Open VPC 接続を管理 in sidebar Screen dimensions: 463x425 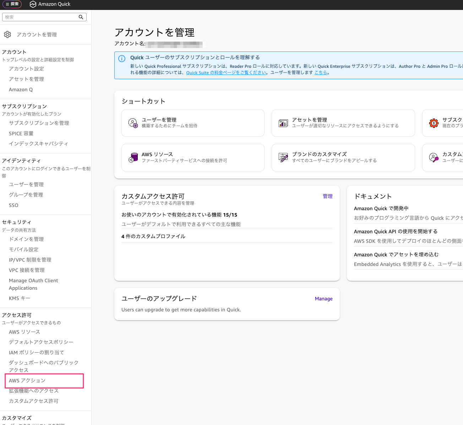pos(27,270)
